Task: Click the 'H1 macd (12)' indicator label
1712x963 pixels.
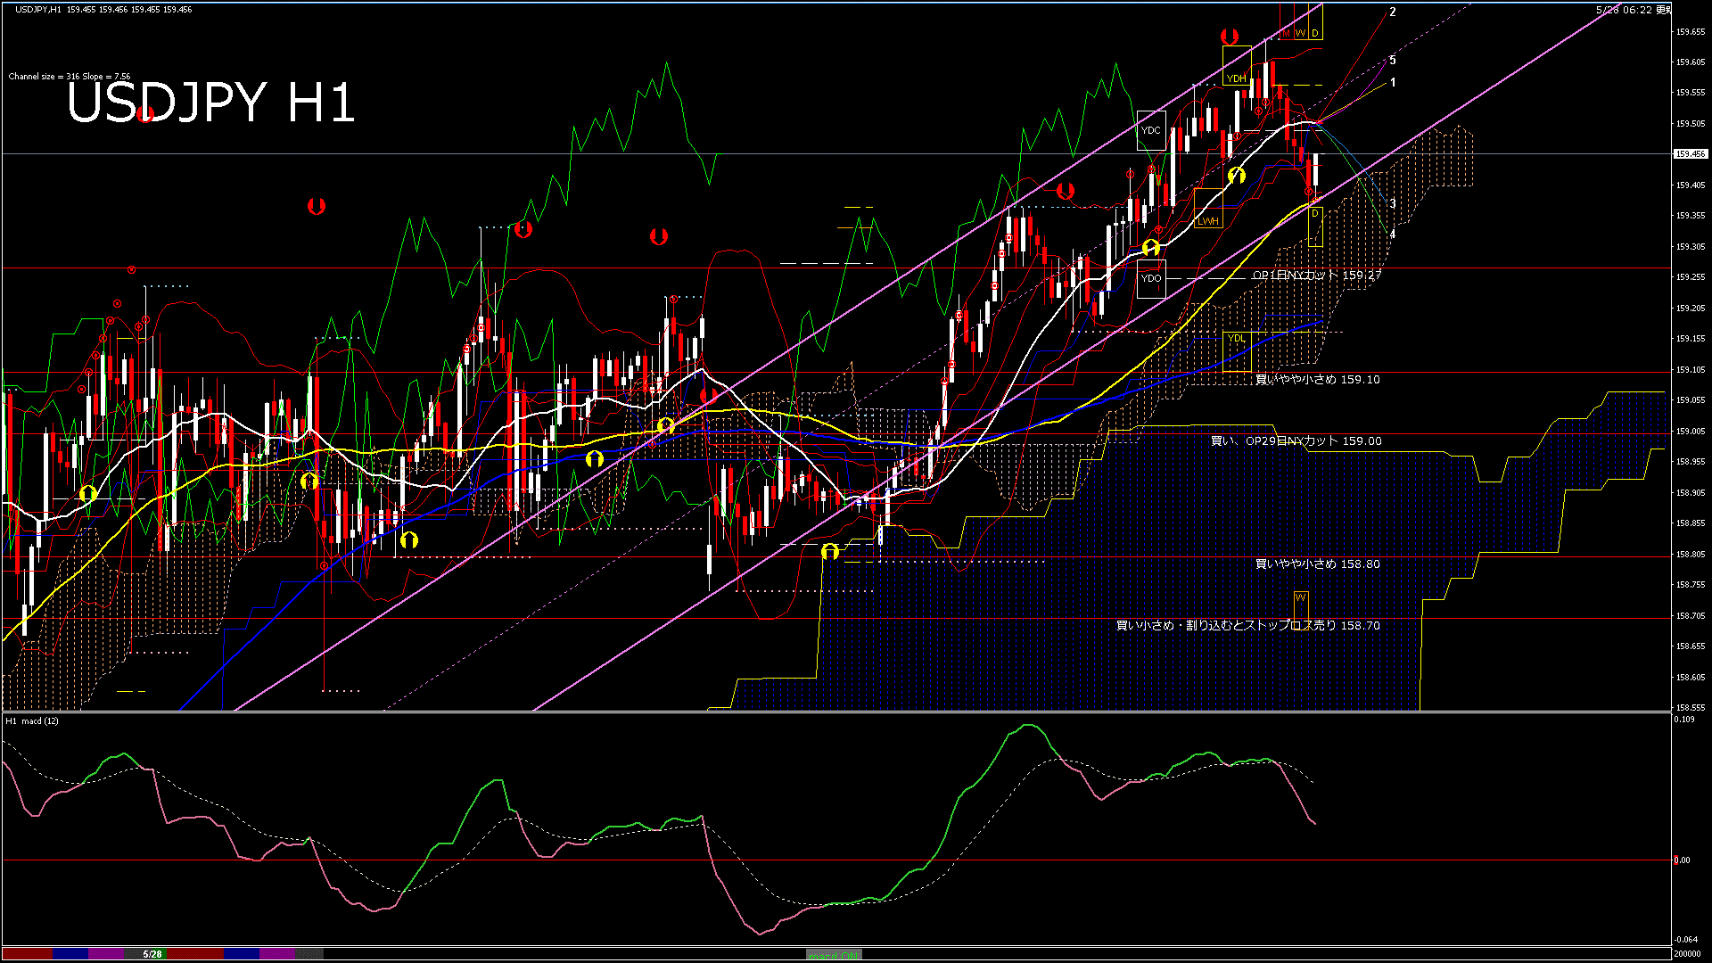Action: pyautogui.click(x=32, y=720)
